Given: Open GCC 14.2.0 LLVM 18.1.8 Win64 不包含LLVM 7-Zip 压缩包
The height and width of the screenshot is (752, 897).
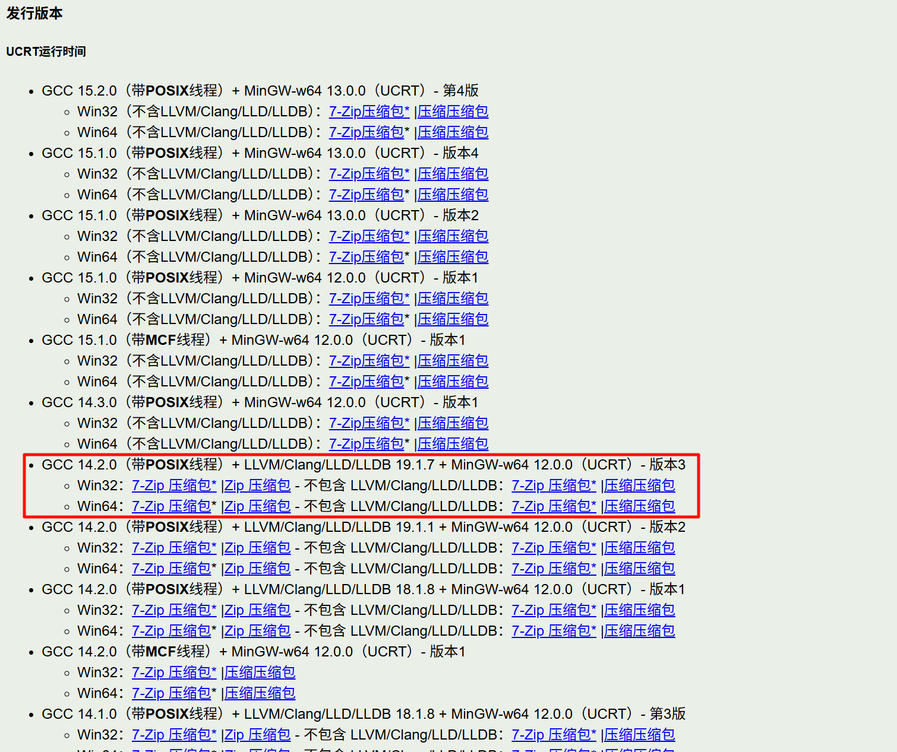Looking at the screenshot, I should point(554,631).
